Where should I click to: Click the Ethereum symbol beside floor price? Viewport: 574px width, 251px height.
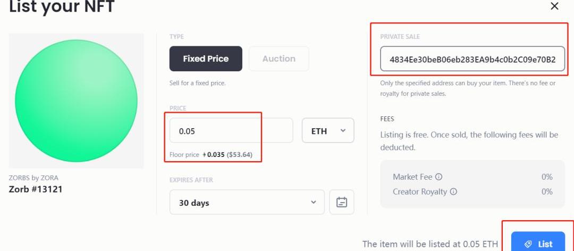[204, 155]
